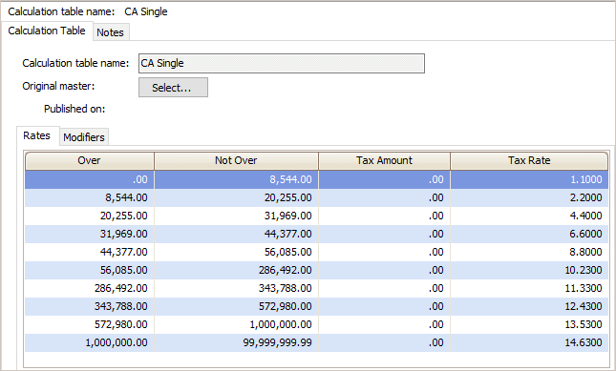Click Not Over cell 572,980.00

[236, 306]
